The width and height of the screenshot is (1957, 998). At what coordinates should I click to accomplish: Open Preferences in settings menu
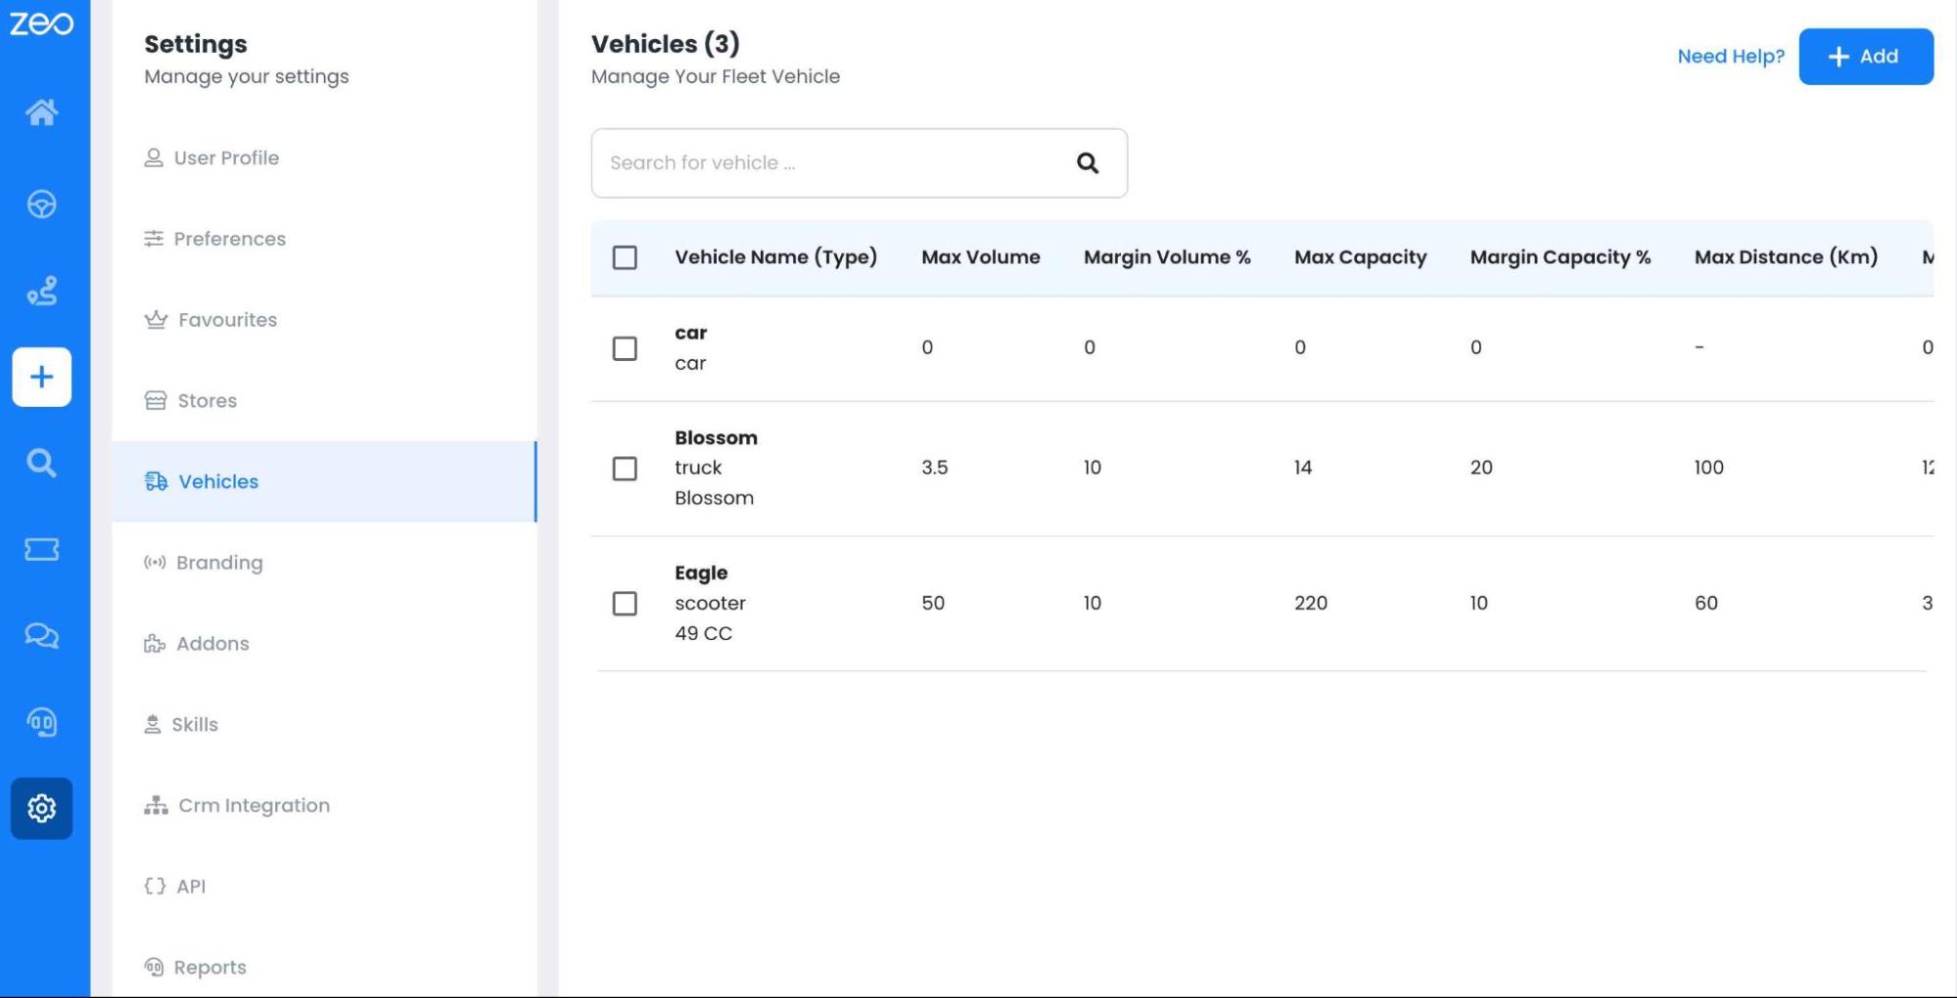pos(229,239)
